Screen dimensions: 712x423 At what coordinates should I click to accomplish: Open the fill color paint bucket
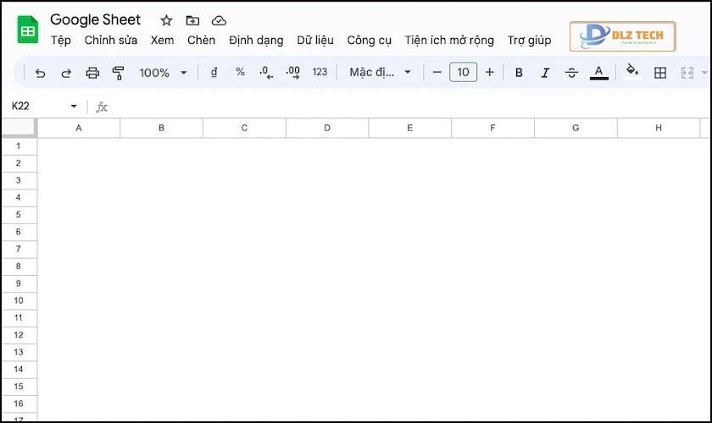click(x=631, y=72)
